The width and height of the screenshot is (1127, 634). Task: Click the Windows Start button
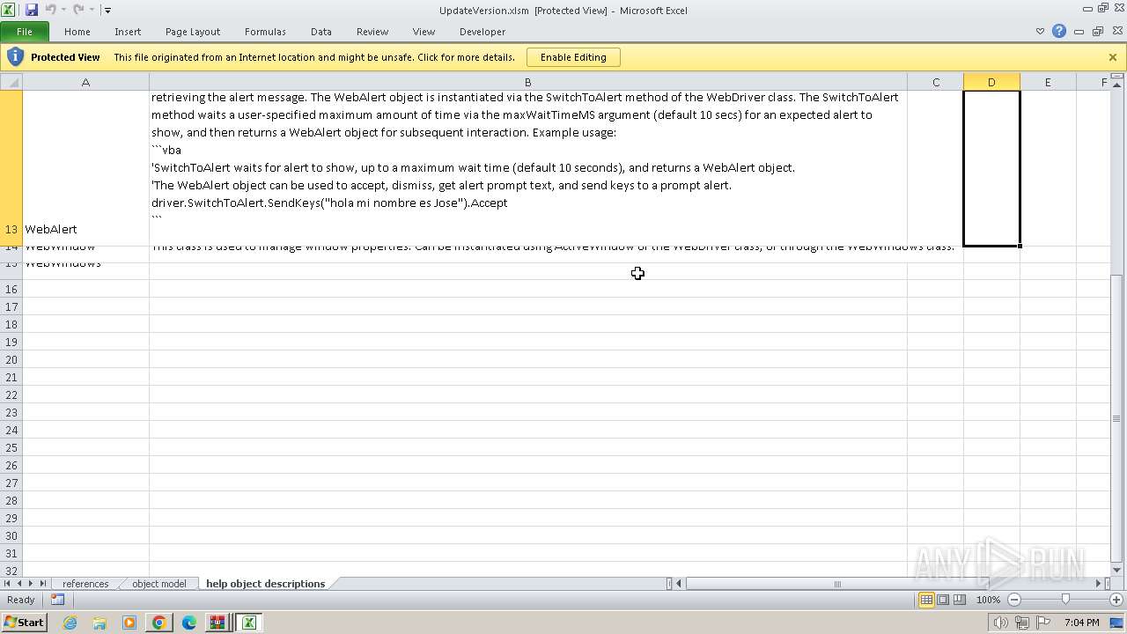25,623
